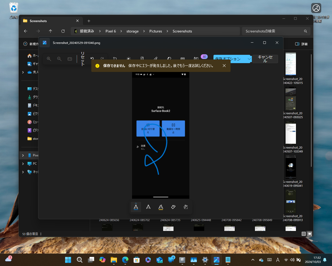Screen dimensions: 332x266
Task: Dismiss the 保存できません error banner
Action: tap(224, 66)
